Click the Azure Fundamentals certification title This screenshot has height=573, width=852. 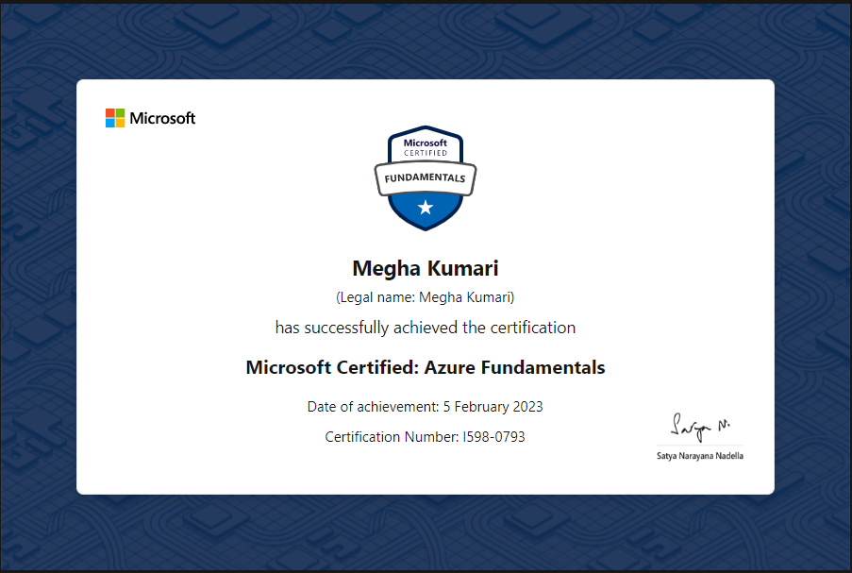tap(425, 367)
